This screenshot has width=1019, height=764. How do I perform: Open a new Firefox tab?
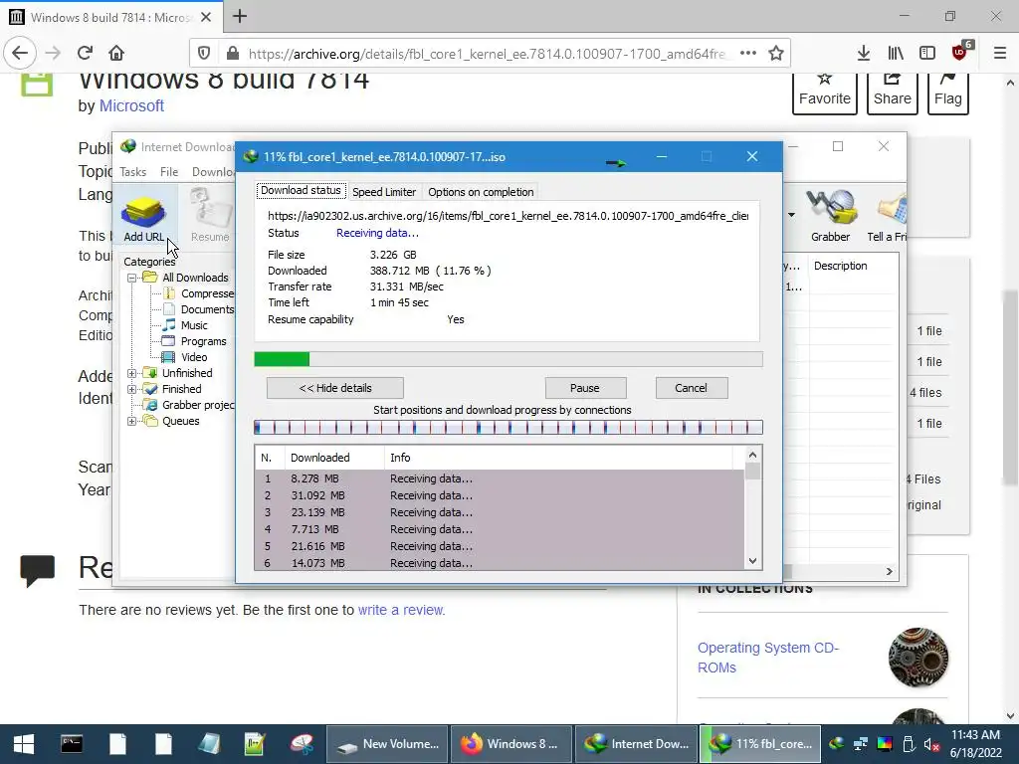(x=240, y=16)
